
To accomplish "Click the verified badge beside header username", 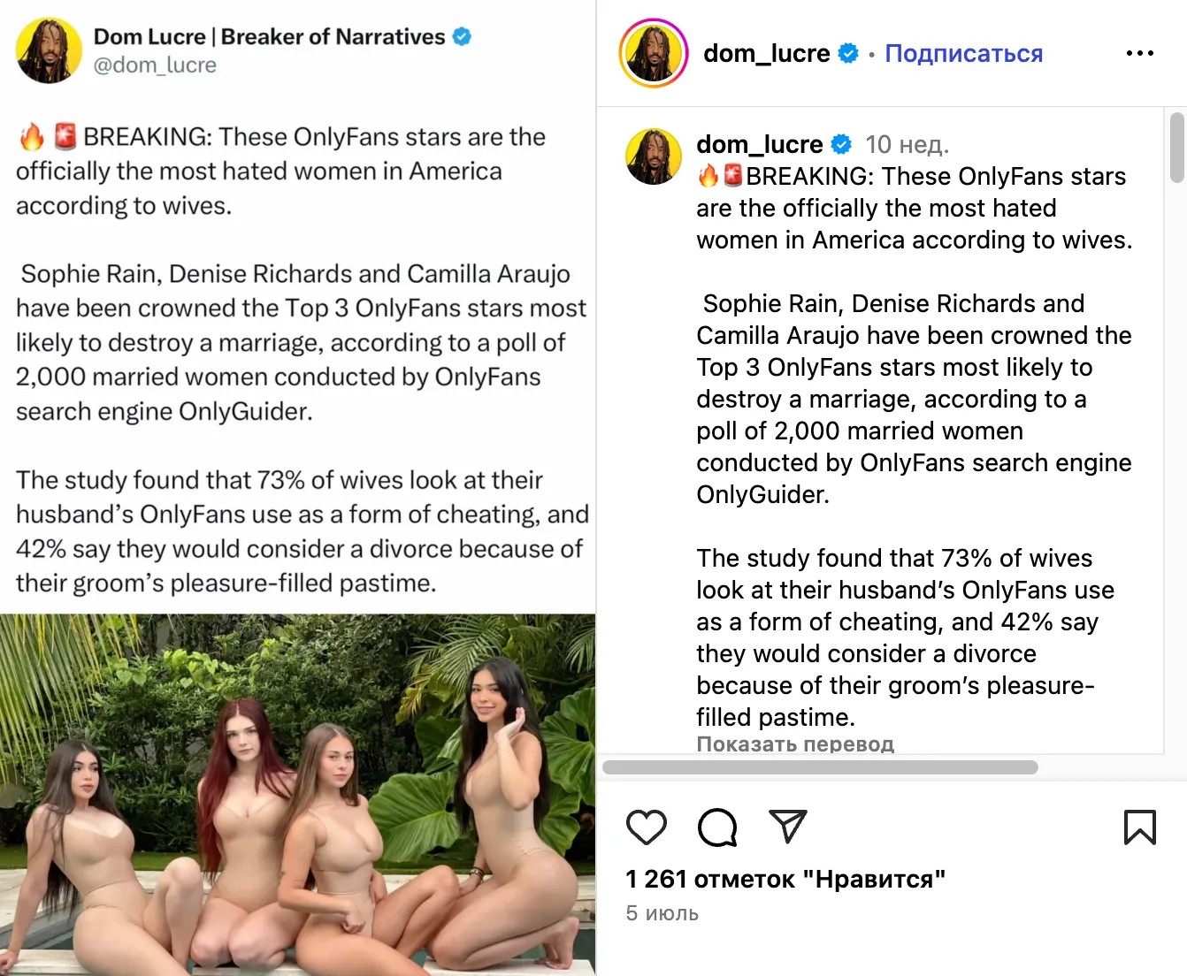I will tap(847, 54).
